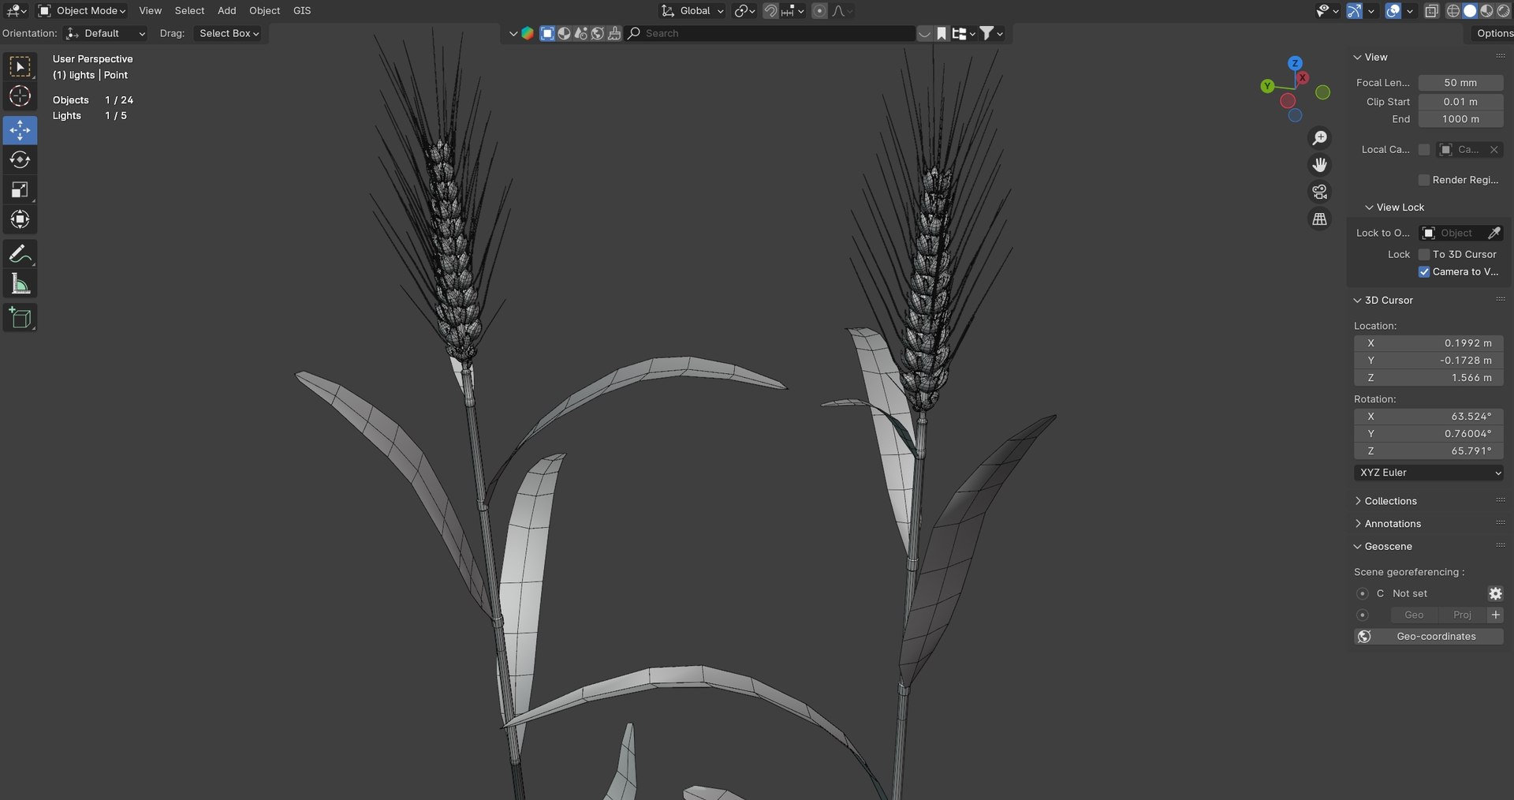
Task: Click the zoom magnifier viewport button
Action: point(1319,138)
